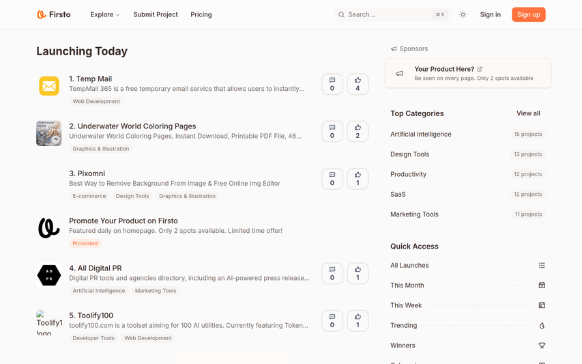Go to the Pricing page

click(201, 14)
